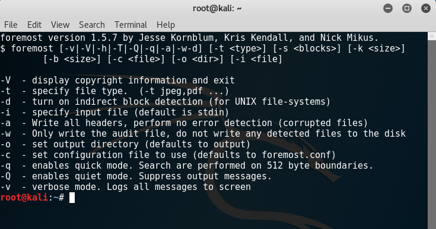Screen dimensions: 436x229
Task: Click the scrollbar up arrow
Action: [x=432, y=36]
